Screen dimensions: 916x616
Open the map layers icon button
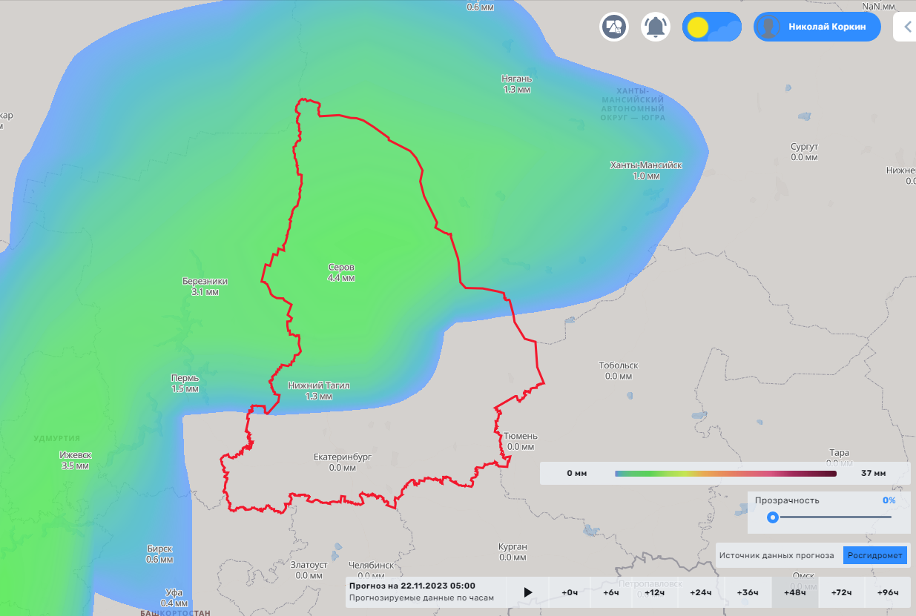point(614,27)
